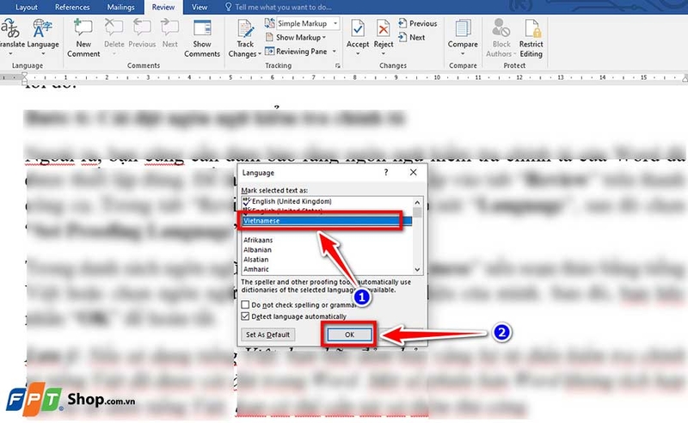This screenshot has height=423, width=688.
Task: Open the Reviewing Pane
Action: coord(296,52)
